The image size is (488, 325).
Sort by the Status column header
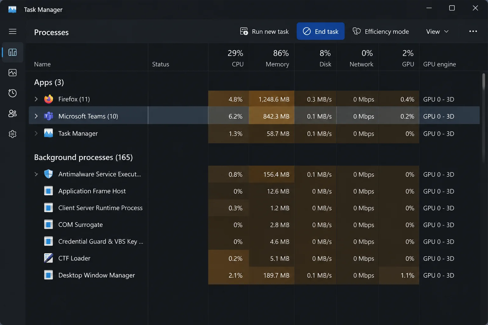(160, 64)
